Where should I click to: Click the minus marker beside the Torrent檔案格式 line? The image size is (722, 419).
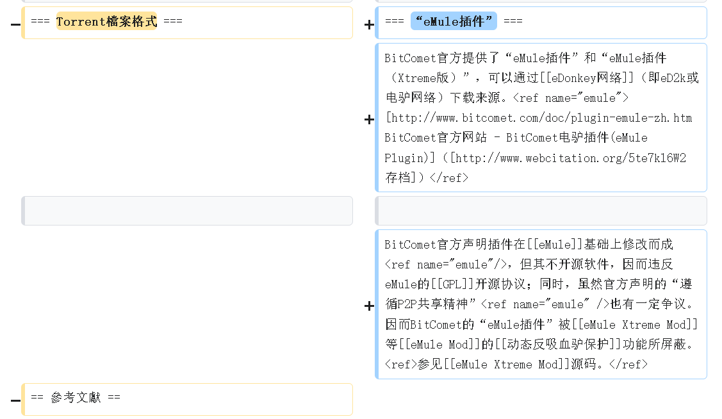15,24
